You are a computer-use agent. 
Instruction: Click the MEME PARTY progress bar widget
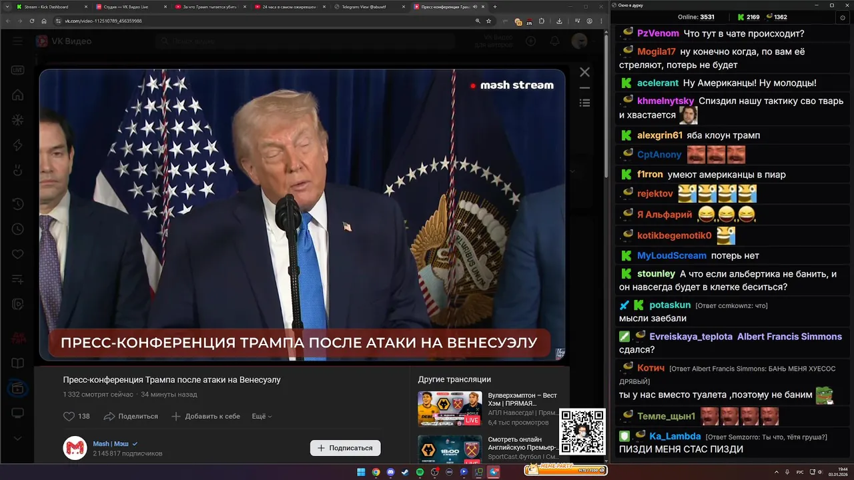[x=565, y=470]
